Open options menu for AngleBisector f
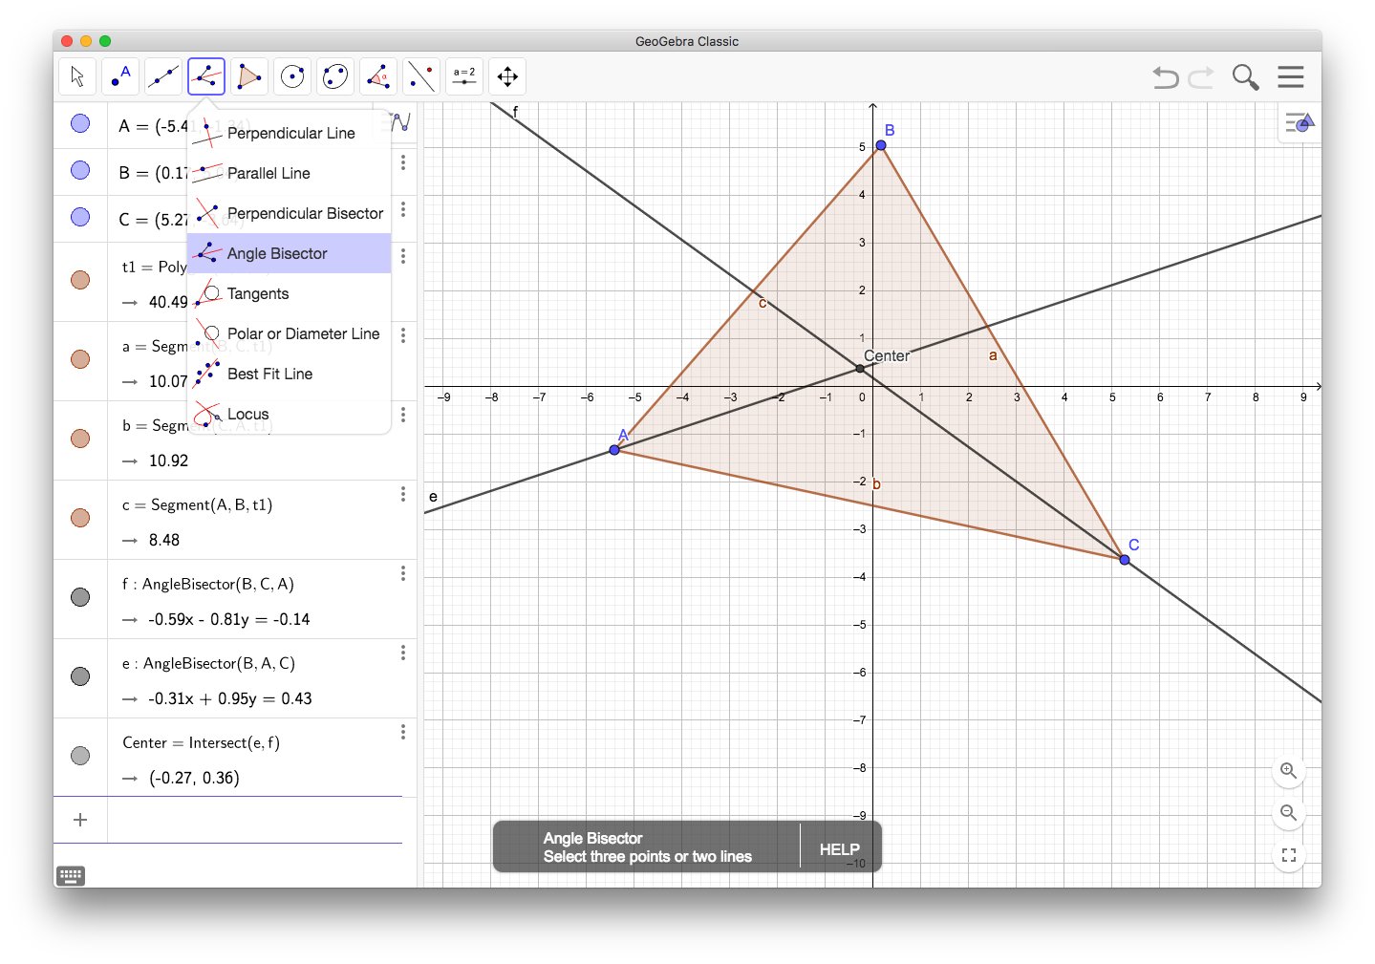This screenshot has height=964, width=1375. pos(402,573)
